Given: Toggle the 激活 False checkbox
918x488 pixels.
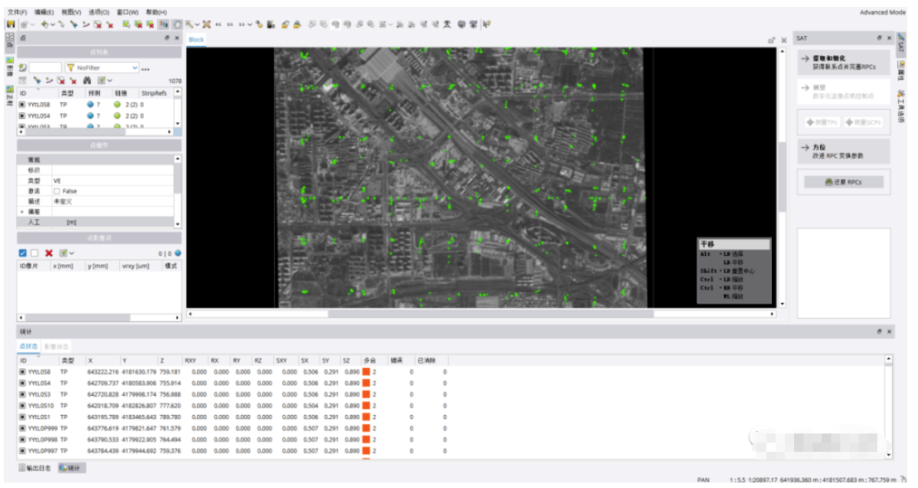Looking at the screenshot, I should (x=57, y=191).
